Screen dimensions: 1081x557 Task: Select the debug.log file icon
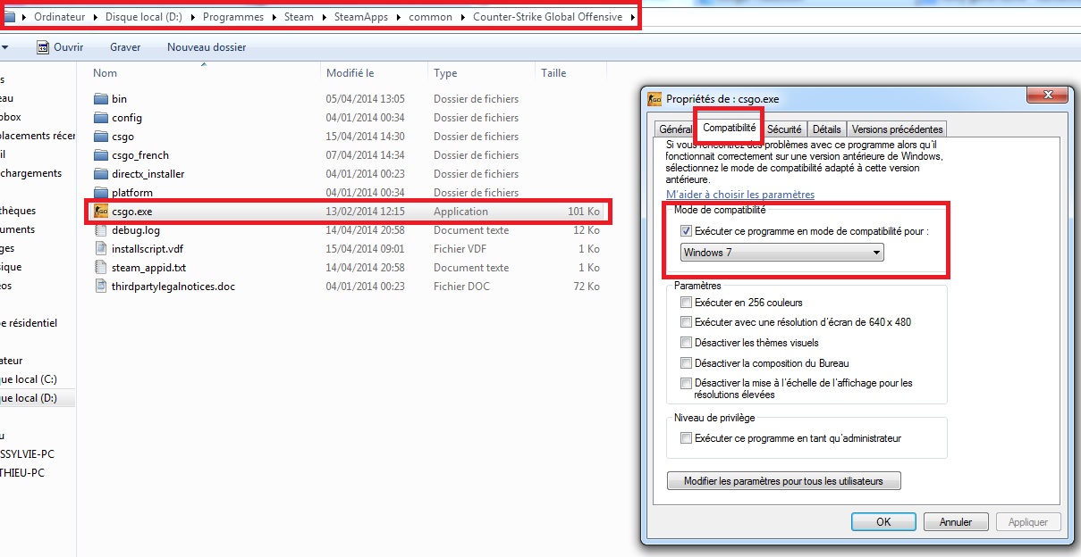coord(100,230)
